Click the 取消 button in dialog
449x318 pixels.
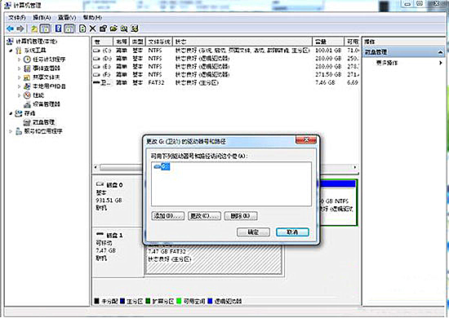[x=292, y=232]
